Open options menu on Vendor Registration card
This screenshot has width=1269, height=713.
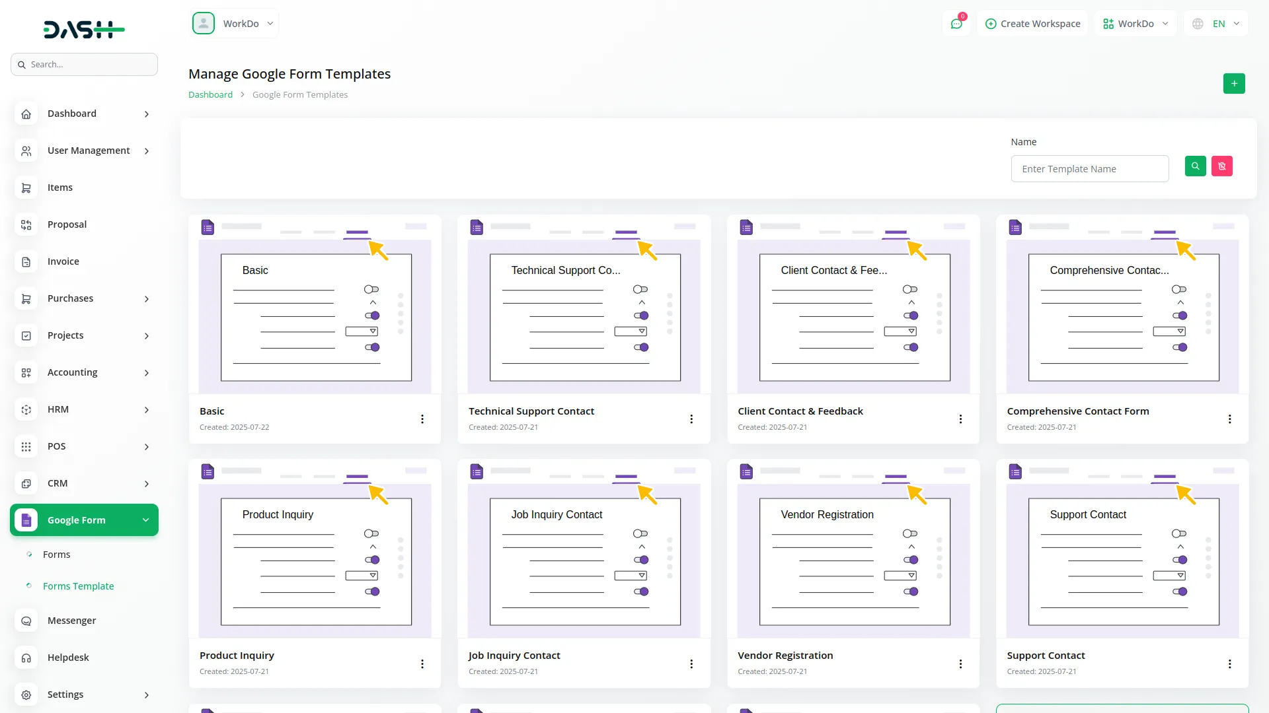click(960, 663)
